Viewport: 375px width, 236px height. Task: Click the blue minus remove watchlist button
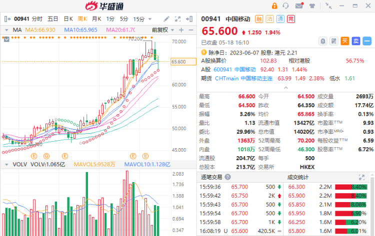[367, 41]
